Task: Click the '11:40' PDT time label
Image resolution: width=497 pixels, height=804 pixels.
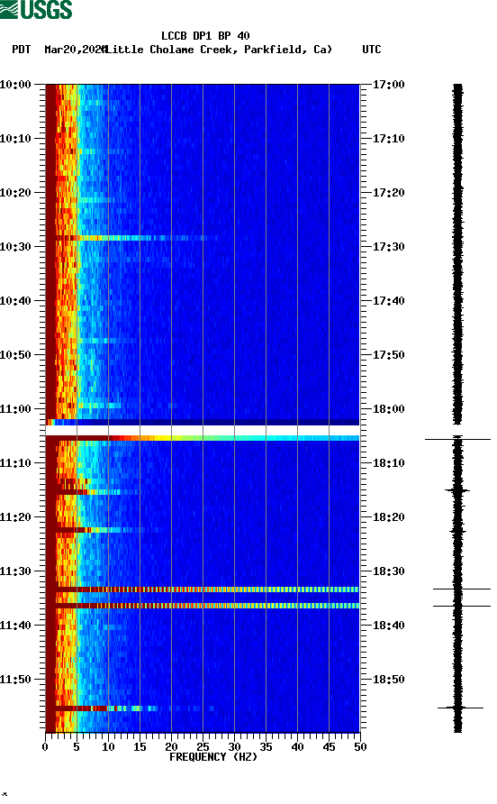Action: click(x=15, y=626)
